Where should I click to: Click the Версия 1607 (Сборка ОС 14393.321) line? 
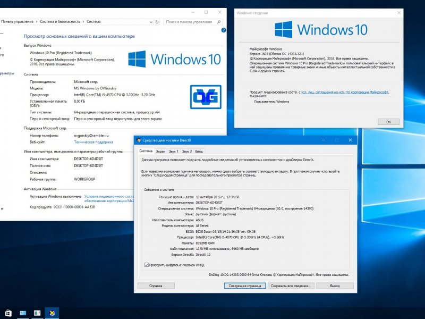[277, 54]
